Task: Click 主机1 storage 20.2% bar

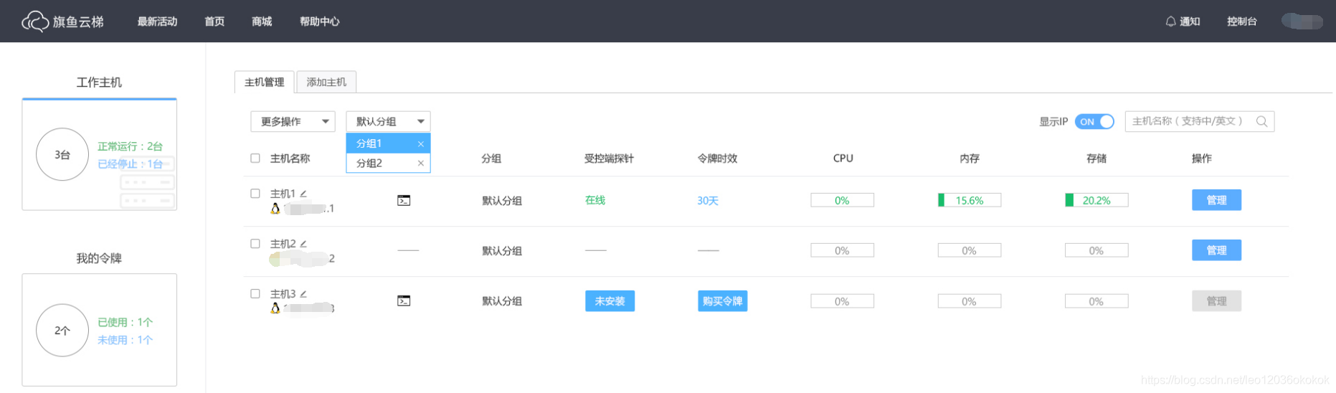Action: tap(1096, 200)
